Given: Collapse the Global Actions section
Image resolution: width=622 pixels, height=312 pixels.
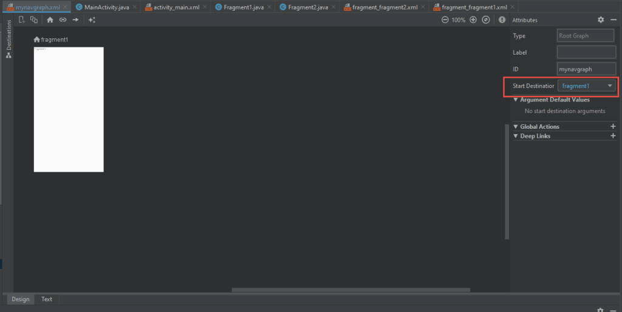Looking at the screenshot, I should (516, 127).
